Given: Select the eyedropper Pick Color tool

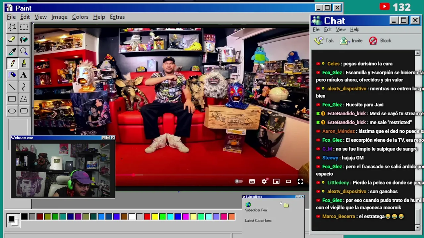Looking at the screenshot, I should coord(12,51).
